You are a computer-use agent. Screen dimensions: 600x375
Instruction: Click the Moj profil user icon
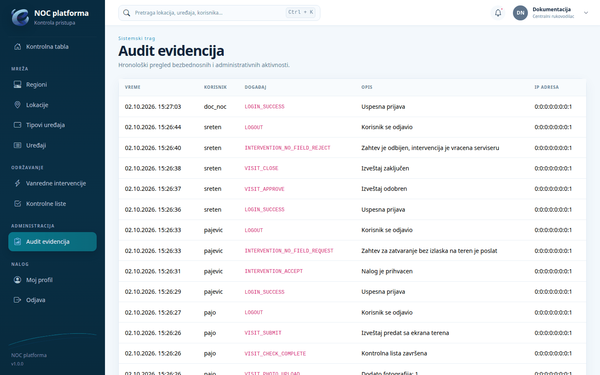[17, 280]
